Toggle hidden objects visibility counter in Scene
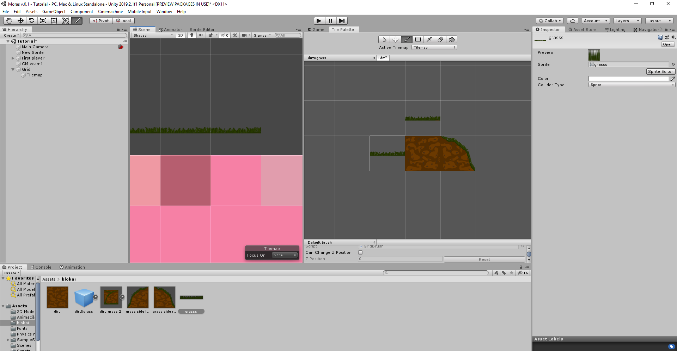 click(225, 35)
